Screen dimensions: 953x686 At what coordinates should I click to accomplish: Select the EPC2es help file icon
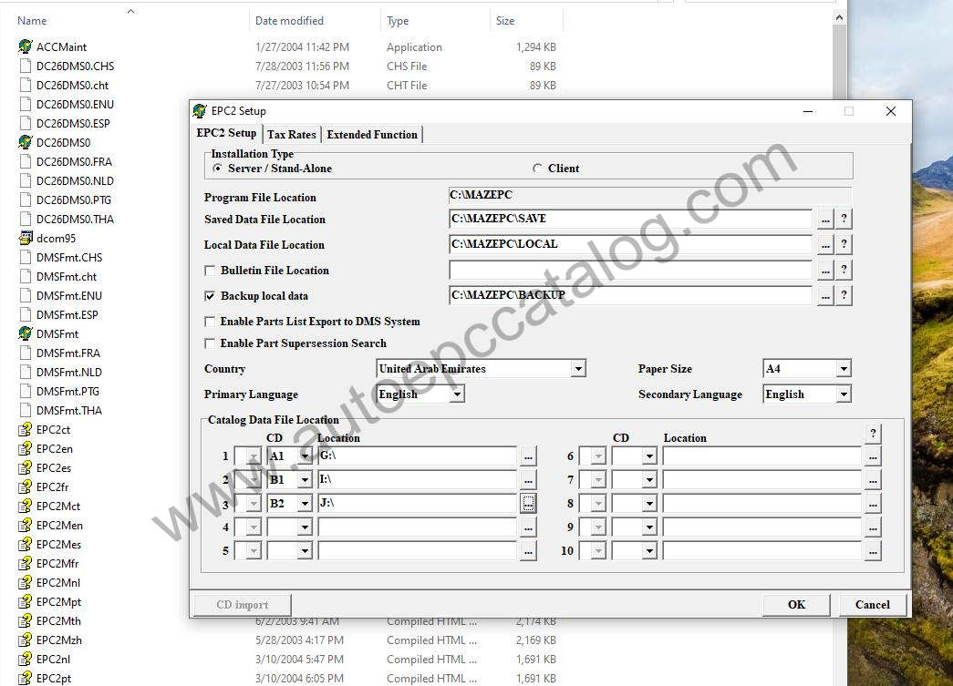[x=25, y=467]
